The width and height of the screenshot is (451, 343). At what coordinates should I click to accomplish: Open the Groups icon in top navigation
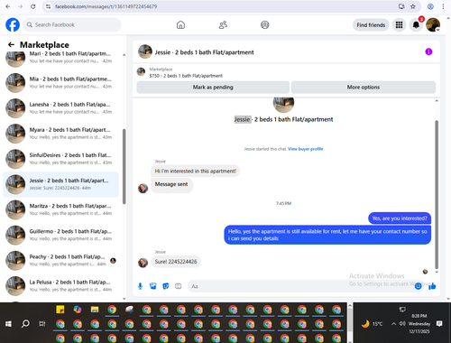click(x=264, y=25)
